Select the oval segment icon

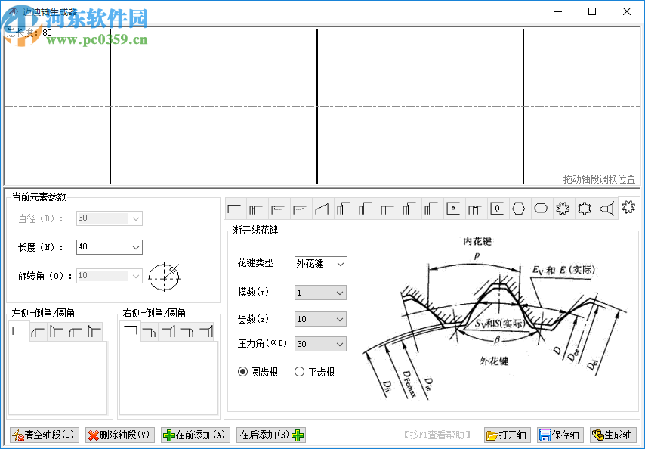coord(541,208)
